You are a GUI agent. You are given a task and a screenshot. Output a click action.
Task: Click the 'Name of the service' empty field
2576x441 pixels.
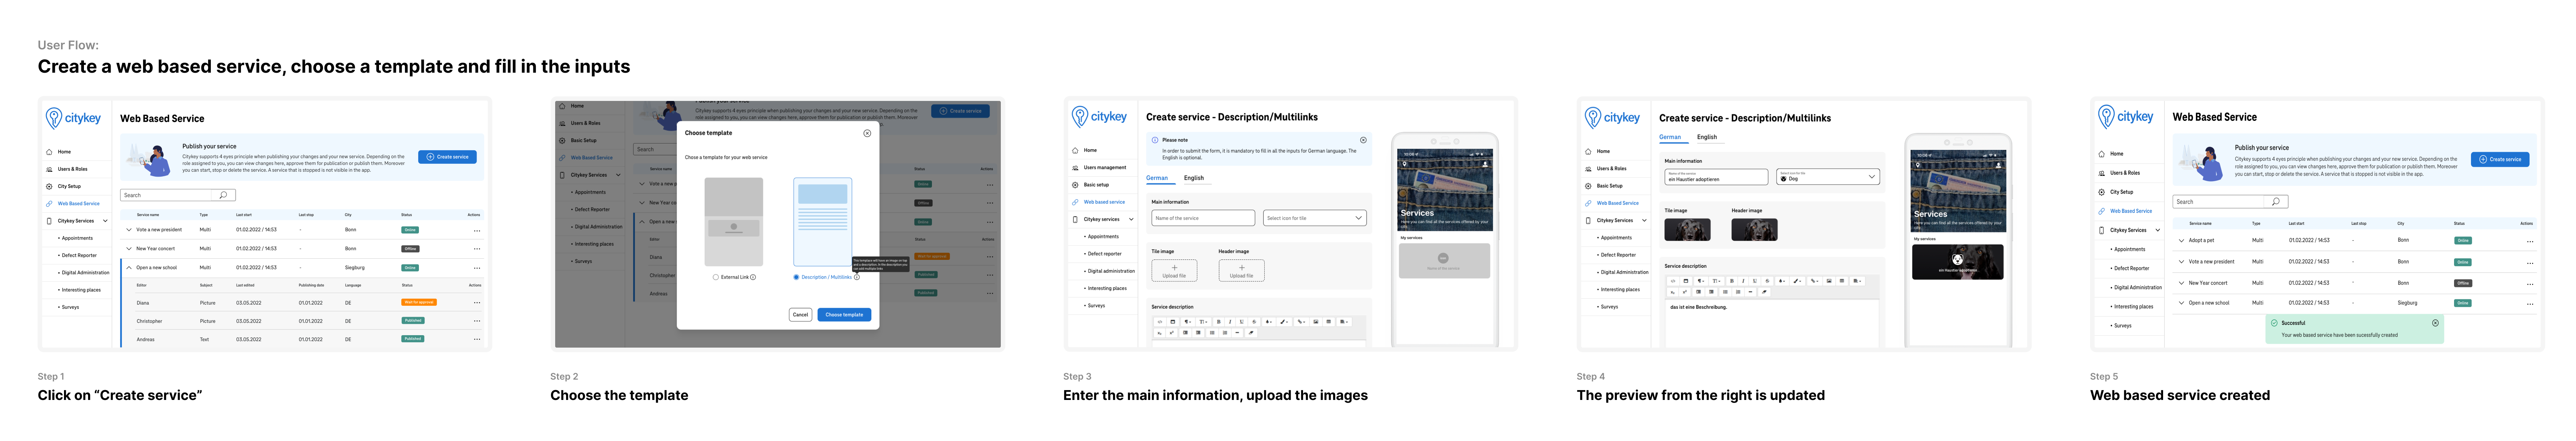point(1203,218)
